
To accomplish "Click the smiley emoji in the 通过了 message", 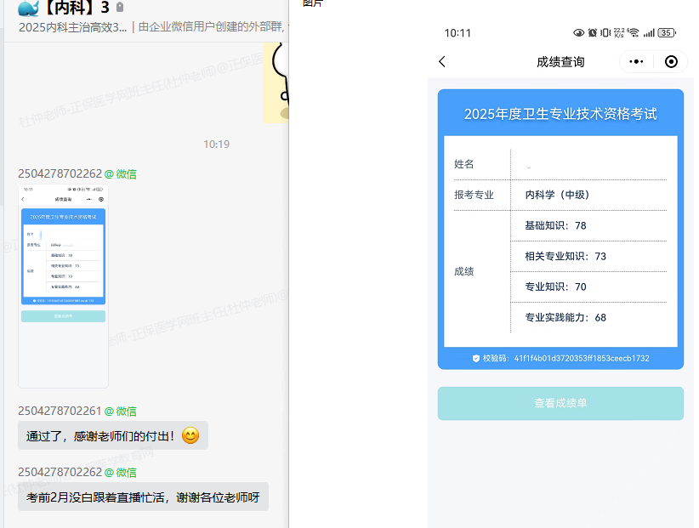I will (x=190, y=436).
